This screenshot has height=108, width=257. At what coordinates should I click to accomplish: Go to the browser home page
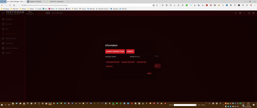[14, 5]
